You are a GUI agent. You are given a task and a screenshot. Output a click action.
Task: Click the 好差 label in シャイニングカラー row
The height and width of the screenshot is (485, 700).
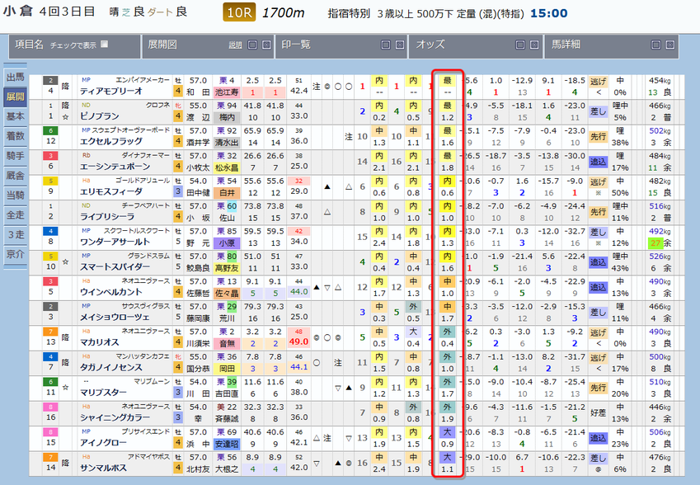click(599, 412)
